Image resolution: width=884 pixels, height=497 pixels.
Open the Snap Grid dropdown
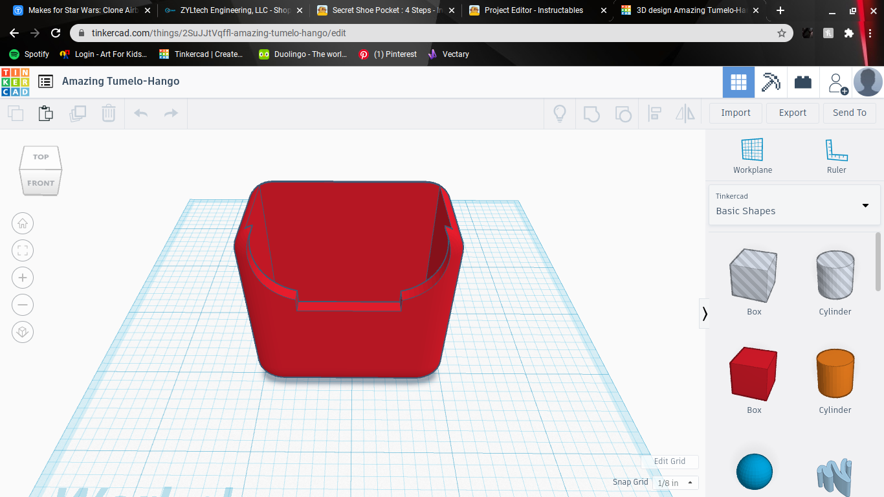[x=676, y=483]
